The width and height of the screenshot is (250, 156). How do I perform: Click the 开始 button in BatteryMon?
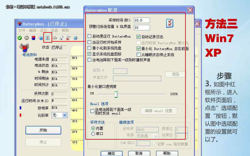point(43,130)
